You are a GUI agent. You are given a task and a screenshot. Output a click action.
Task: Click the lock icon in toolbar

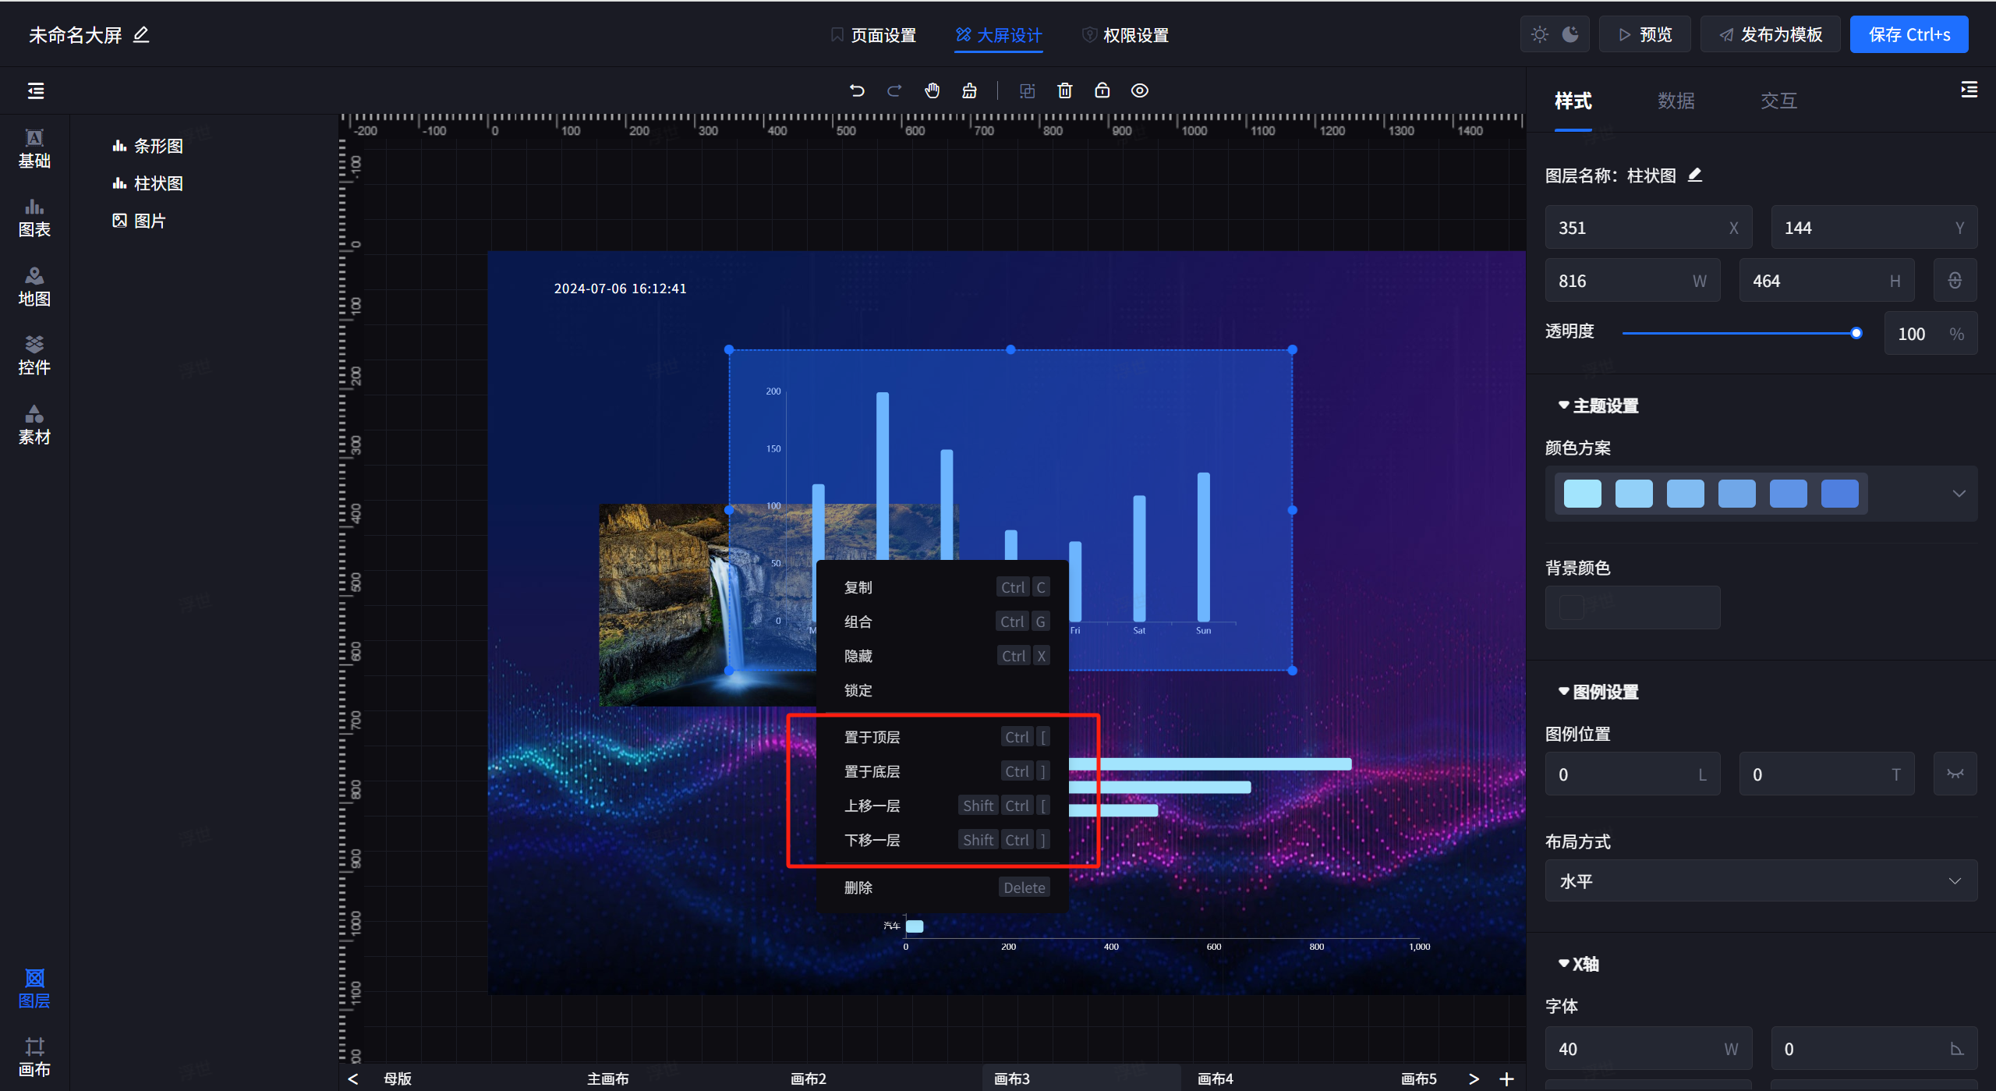(x=1102, y=90)
